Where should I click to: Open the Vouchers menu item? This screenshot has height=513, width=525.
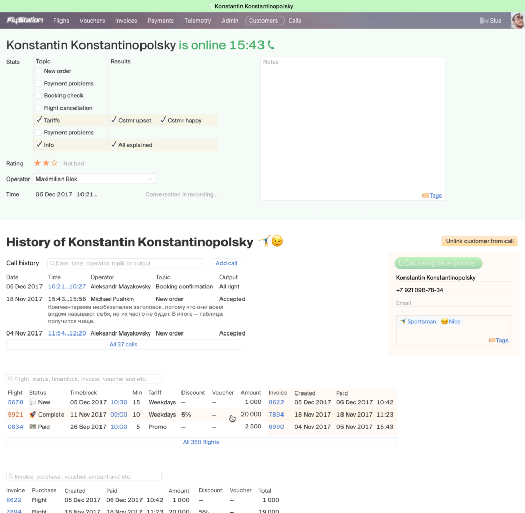pos(92,21)
